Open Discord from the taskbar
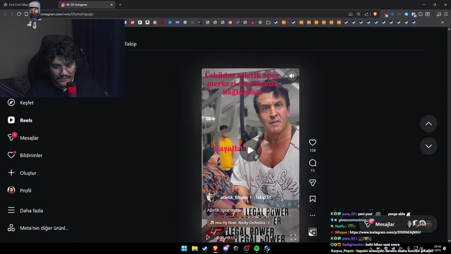Image resolution: width=451 pixels, height=254 pixels. pyautogui.click(x=226, y=248)
